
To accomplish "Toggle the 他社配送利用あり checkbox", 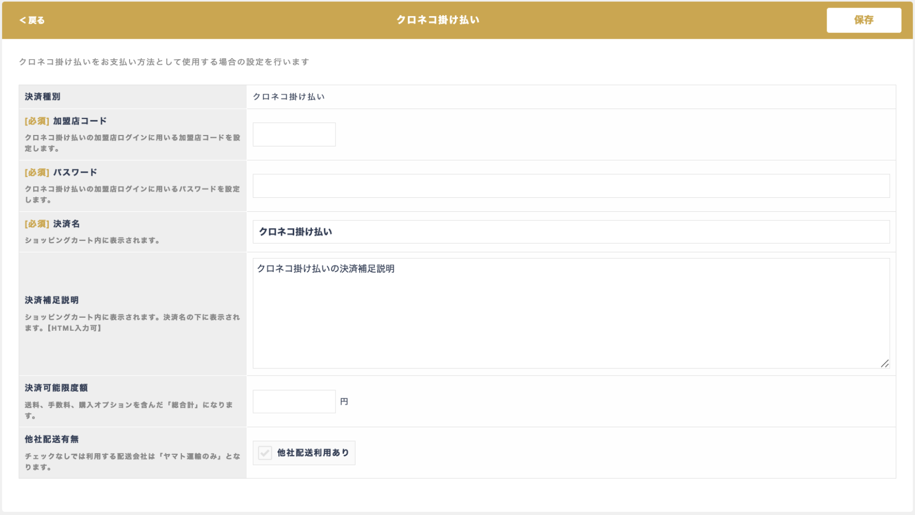I will click(265, 453).
